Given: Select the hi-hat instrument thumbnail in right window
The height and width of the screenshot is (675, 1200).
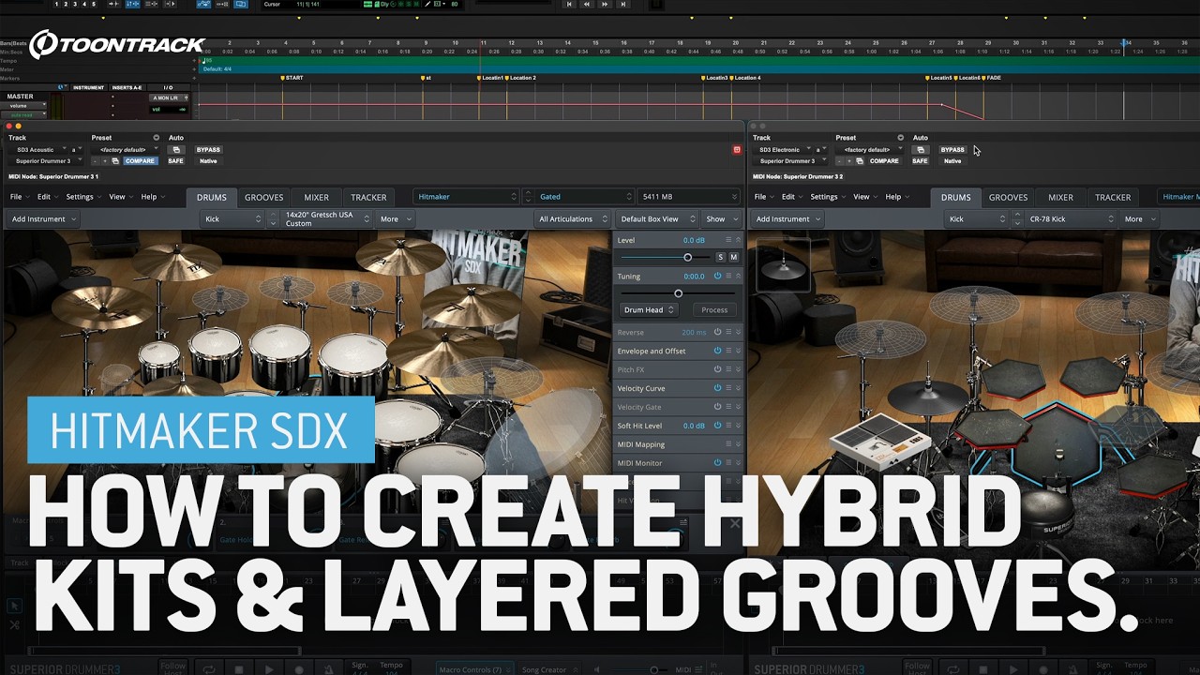Looking at the screenshot, I should point(783,265).
